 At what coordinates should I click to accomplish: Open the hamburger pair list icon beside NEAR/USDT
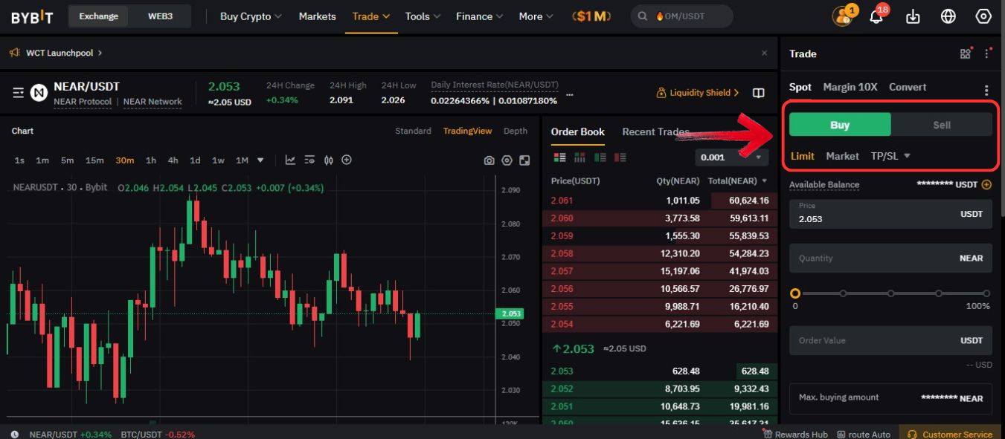point(18,93)
